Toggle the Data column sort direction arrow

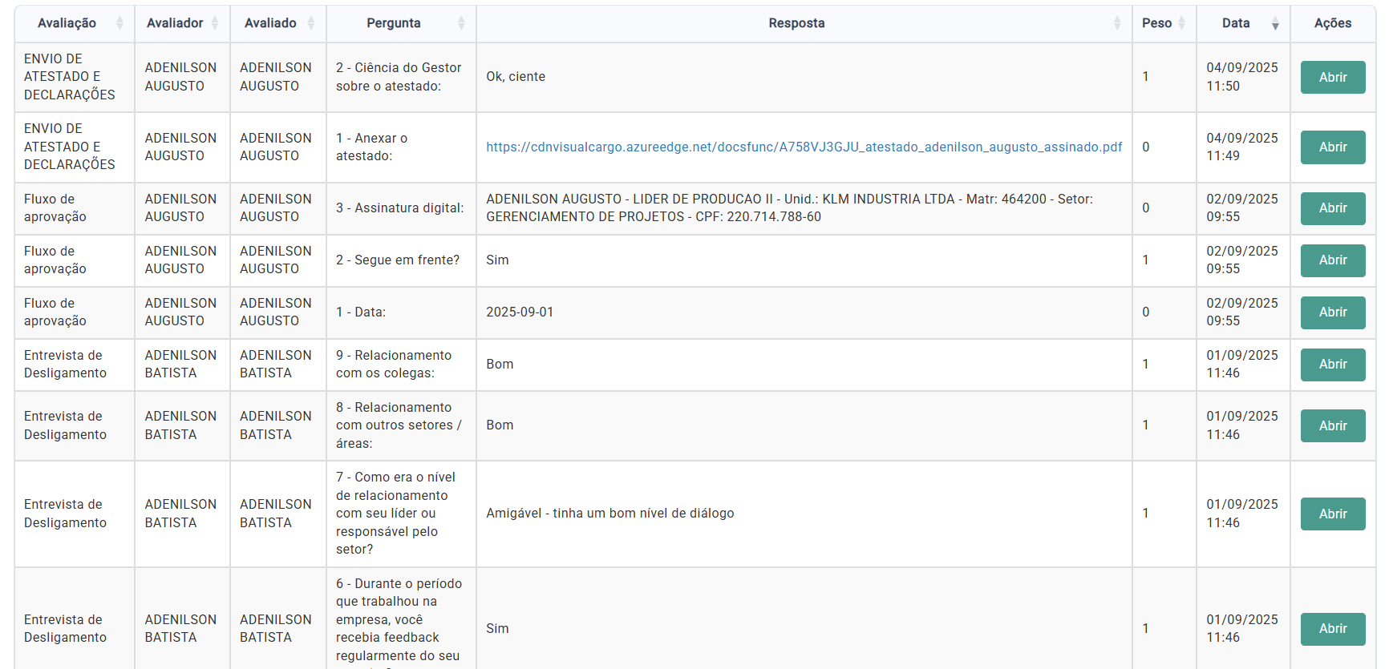1275,24
